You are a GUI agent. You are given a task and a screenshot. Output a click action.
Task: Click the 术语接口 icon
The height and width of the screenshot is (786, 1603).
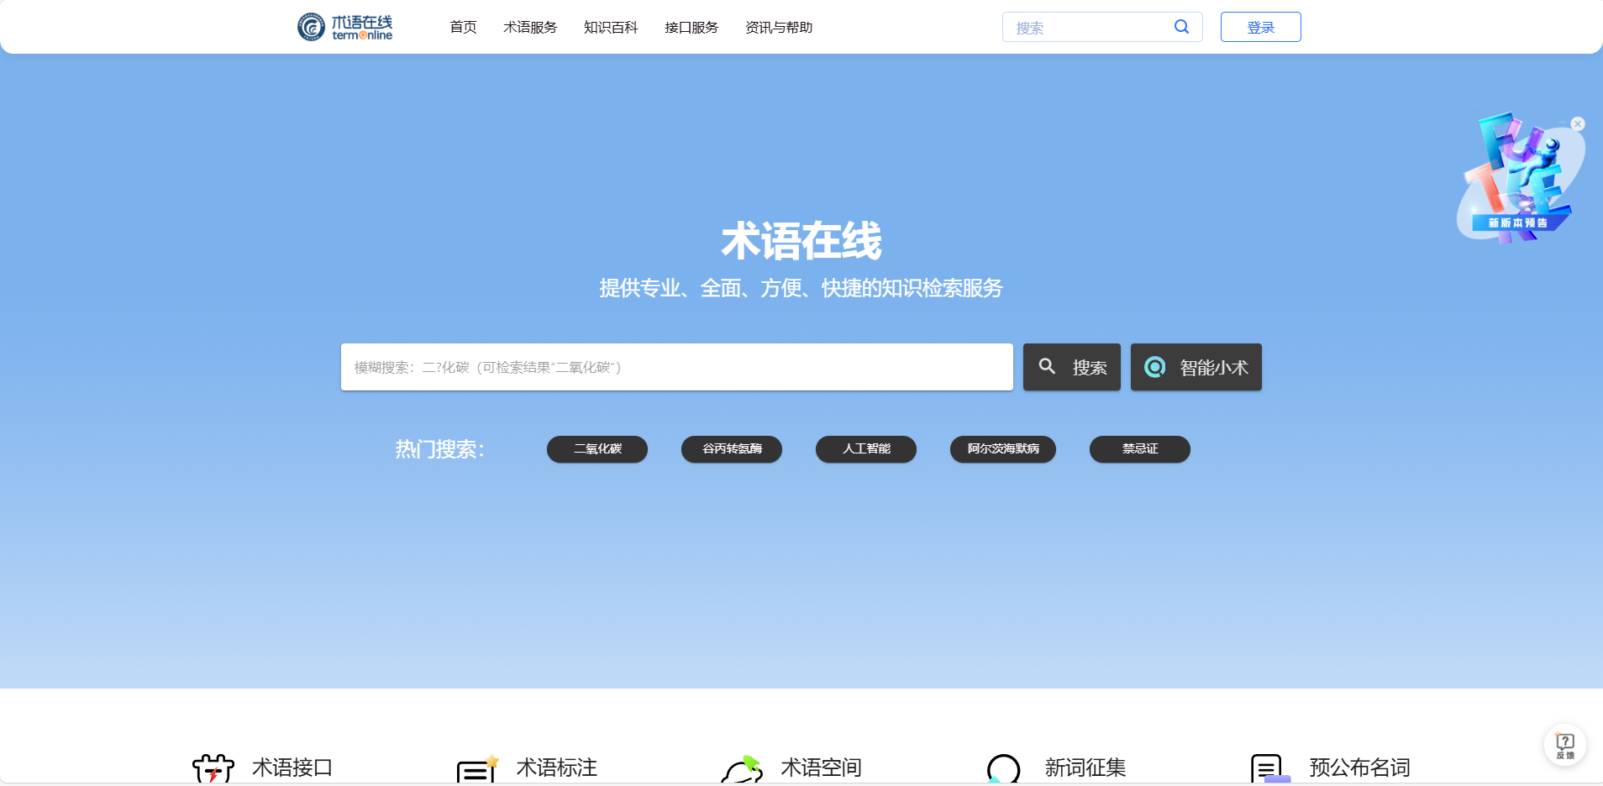coord(213,768)
